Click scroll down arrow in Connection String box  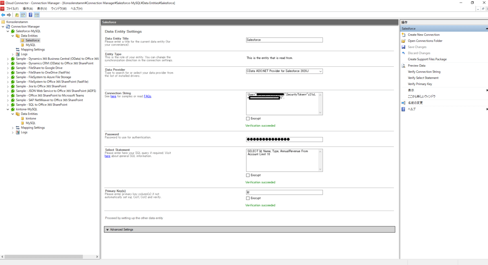(320, 113)
